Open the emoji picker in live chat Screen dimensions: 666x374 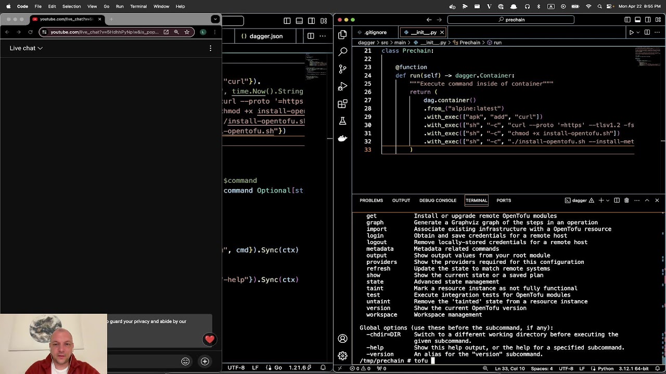tap(185, 362)
